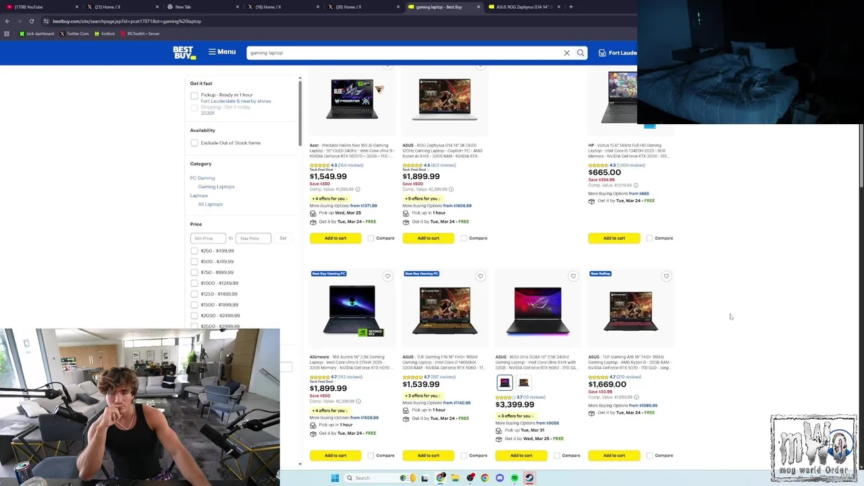This screenshot has width=864, height=486.
Task: Select first color swatch for ROG Strix SCAR
Action: click(505, 383)
